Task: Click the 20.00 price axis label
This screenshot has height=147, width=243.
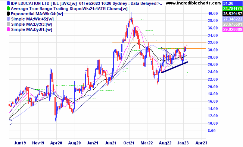Action: click(x=213, y=87)
